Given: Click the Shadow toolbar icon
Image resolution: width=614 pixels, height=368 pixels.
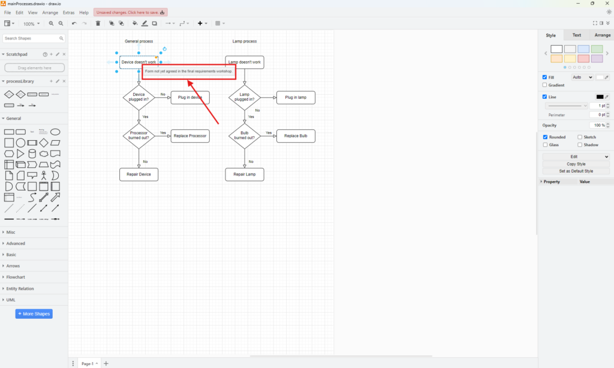Looking at the screenshot, I should coord(154,23).
